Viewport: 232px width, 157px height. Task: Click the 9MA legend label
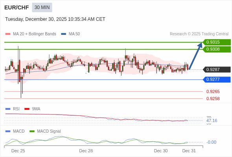(x=36, y=109)
